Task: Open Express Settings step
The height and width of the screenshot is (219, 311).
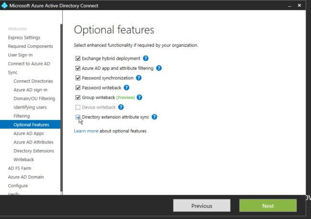Action: 24,37
